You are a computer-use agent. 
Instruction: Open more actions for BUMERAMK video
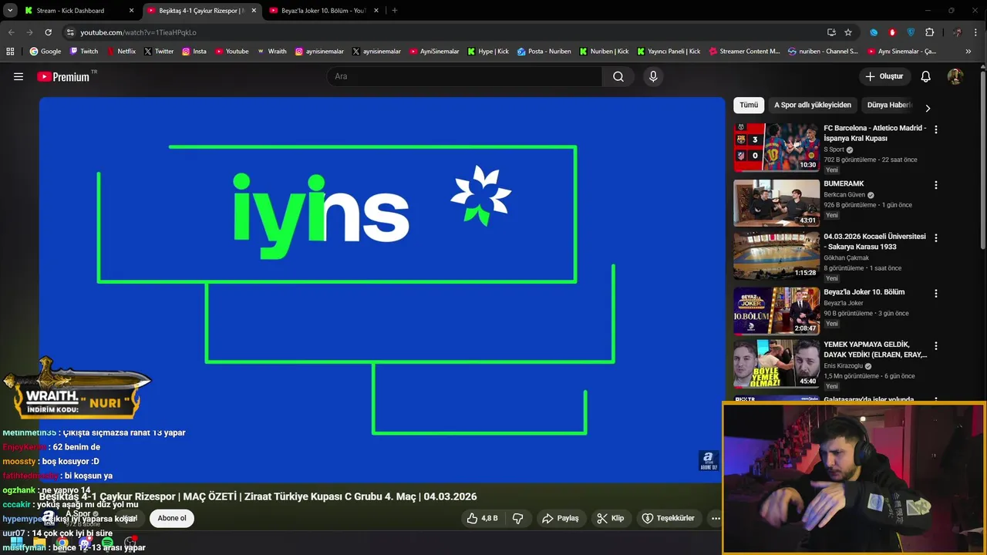click(x=936, y=185)
